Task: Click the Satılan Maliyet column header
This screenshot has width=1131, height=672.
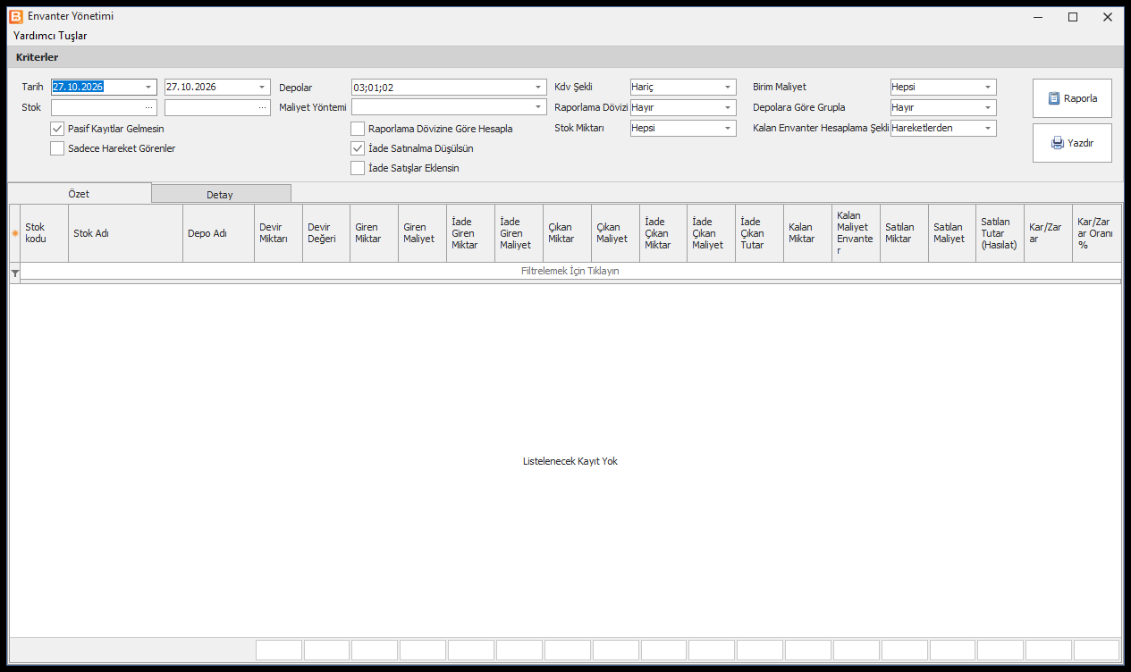Action: (x=952, y=233)
